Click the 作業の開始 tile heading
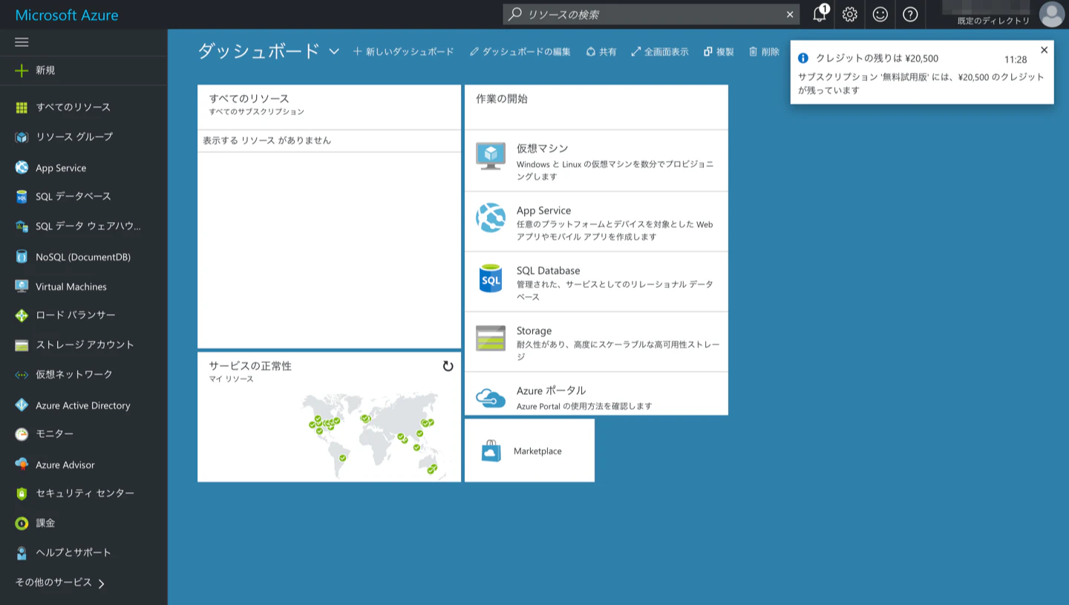The height and width of the screenshot is (605, 1069). 502,99
